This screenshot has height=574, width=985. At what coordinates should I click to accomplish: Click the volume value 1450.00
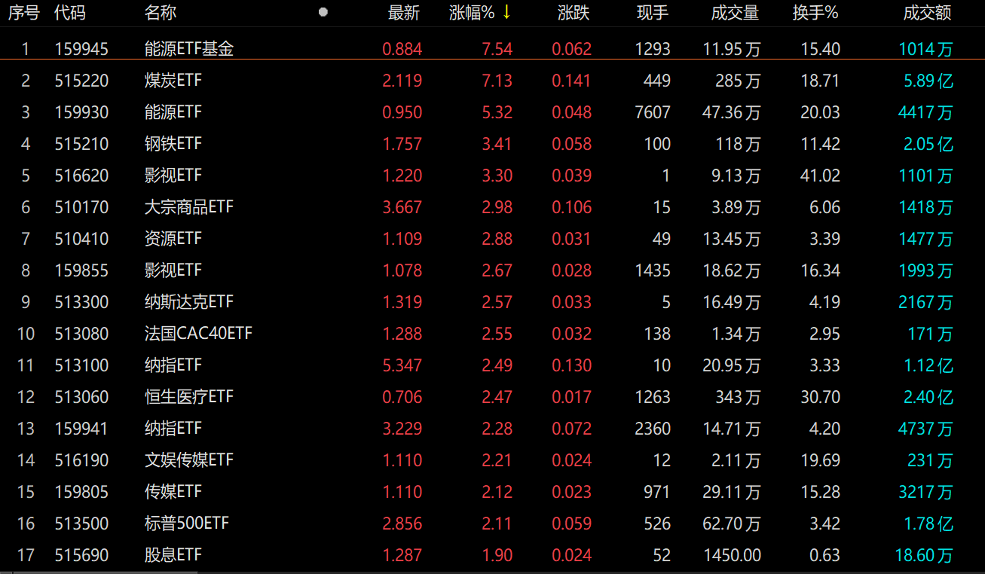pos(732,555)
